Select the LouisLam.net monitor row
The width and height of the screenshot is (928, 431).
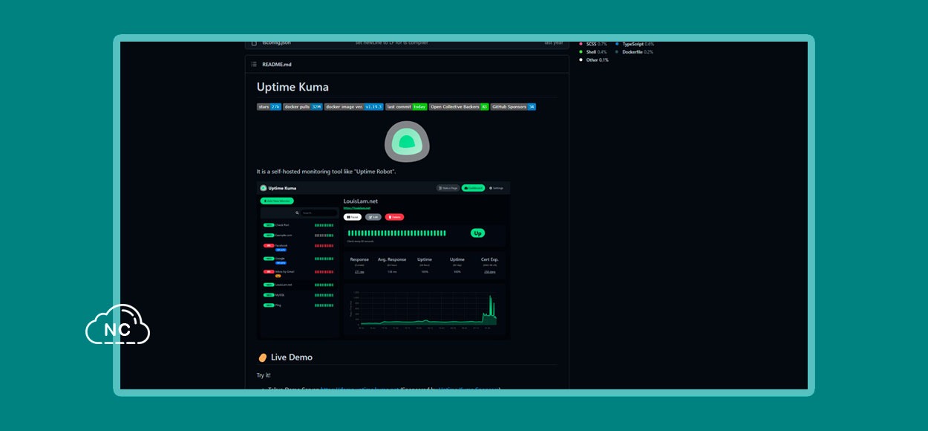coord(298,285)
